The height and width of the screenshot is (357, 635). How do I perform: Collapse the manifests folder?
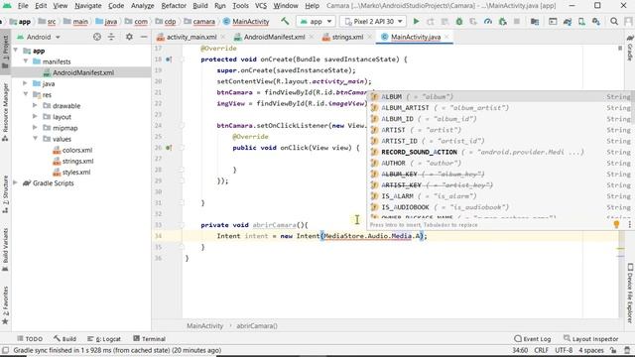[26, 61]
